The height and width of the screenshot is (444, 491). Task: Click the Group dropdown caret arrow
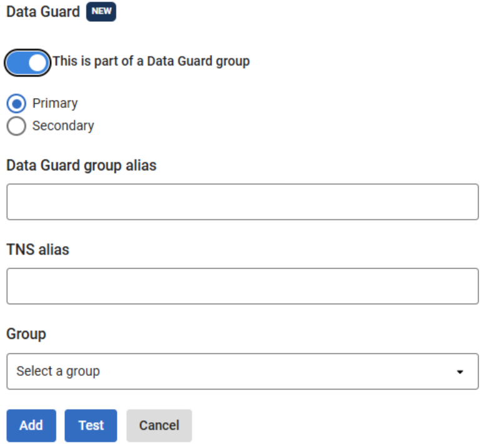coord(460,372)
